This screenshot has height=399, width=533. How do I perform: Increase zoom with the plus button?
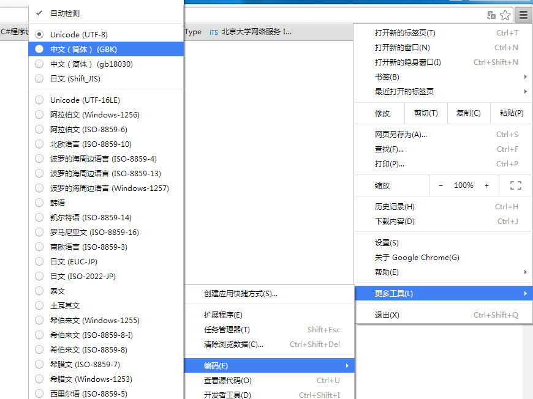(487, 185)
